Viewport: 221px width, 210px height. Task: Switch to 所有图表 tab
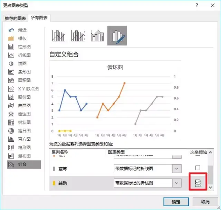click(39, 18)
